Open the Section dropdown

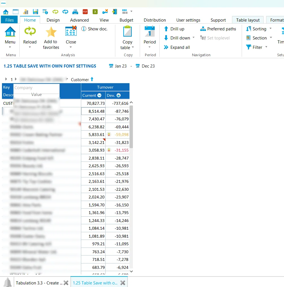coord(271,38)
